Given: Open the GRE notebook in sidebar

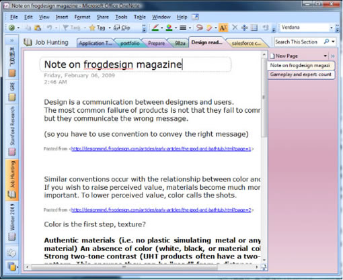Looking at the screenshot, I should [x=12, y=91].
